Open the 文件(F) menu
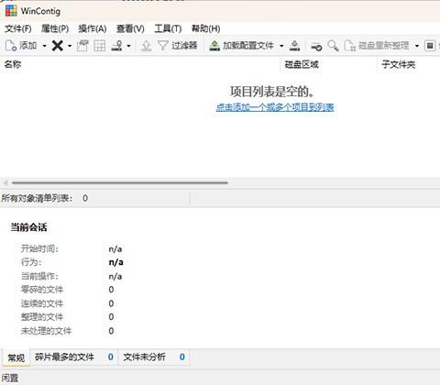 [x=18, y=28]
